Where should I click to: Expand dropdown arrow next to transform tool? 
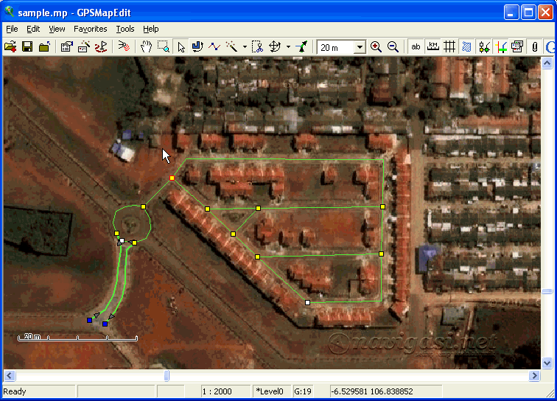[x=288, y=47]
